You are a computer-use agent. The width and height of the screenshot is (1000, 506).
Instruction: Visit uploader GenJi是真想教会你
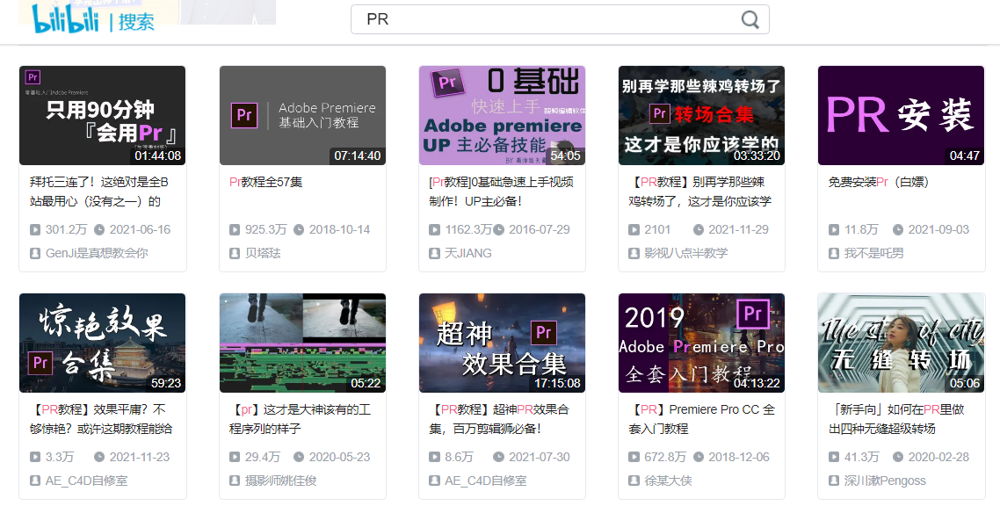pyautogui.click(x=97, y=253)
